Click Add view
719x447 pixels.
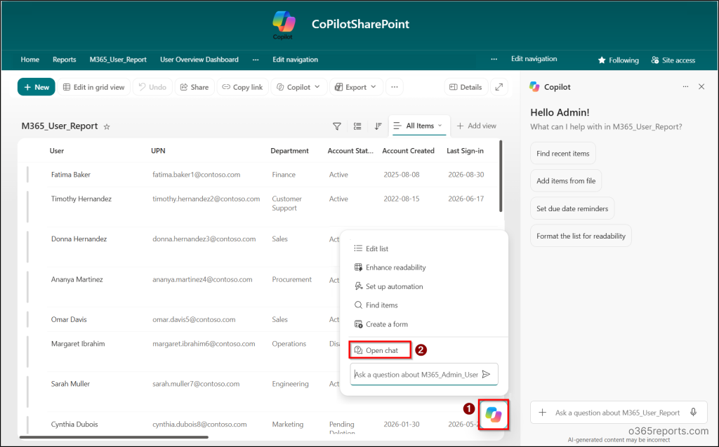coord(477,126)
